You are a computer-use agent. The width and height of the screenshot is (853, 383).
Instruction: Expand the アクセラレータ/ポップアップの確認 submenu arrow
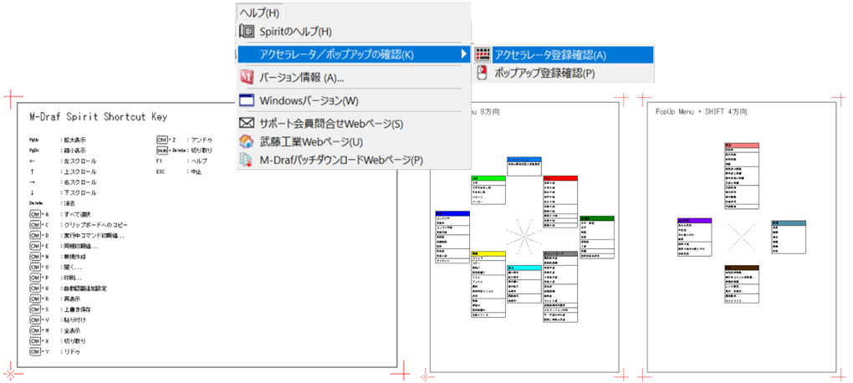464,54
